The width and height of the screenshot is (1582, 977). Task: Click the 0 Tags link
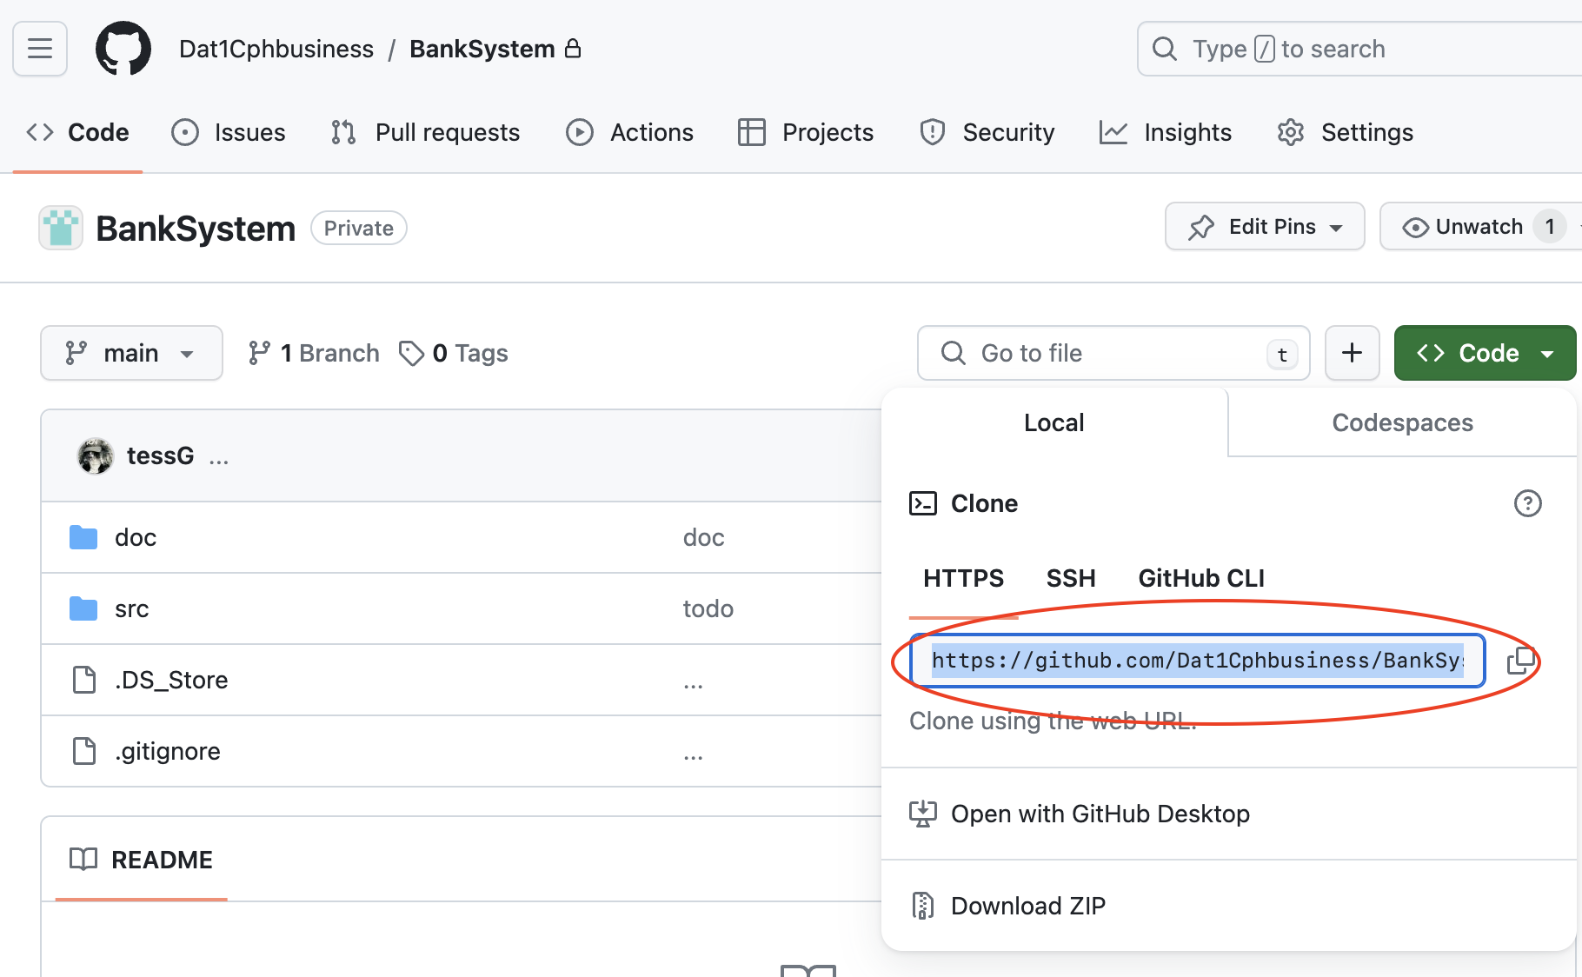[x=454, y=353]
